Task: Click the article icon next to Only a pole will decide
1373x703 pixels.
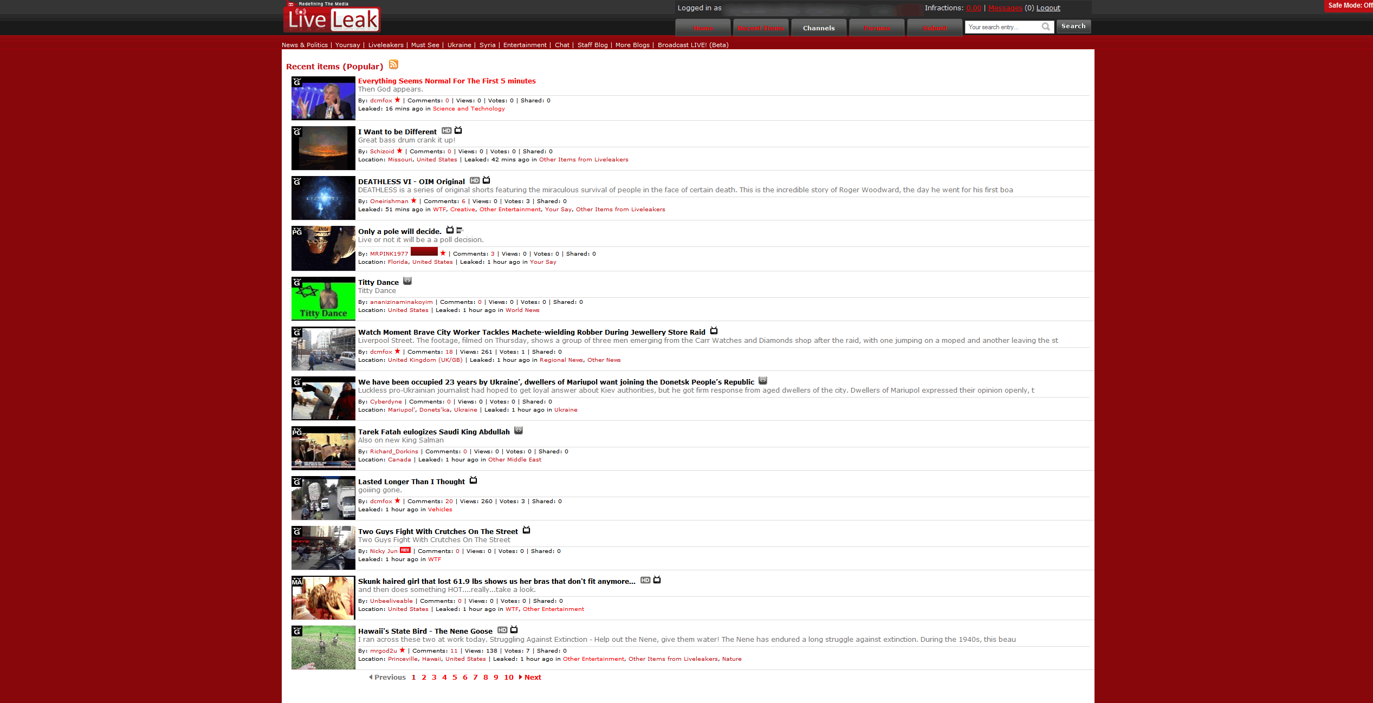Action: (460, 230)
